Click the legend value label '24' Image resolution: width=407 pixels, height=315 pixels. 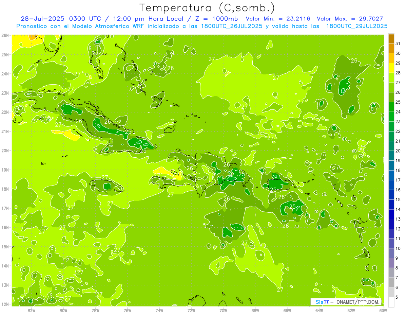pos(398,112)
